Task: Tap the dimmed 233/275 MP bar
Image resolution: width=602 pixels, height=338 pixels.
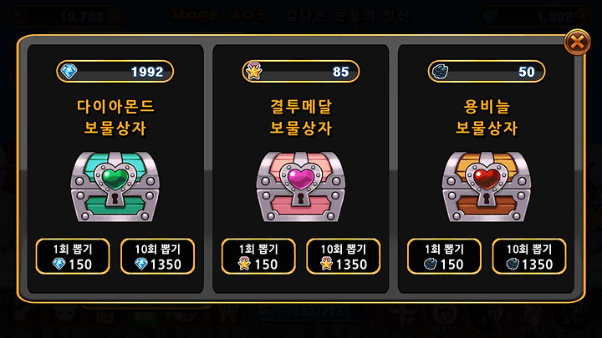Action: point(309,312)
